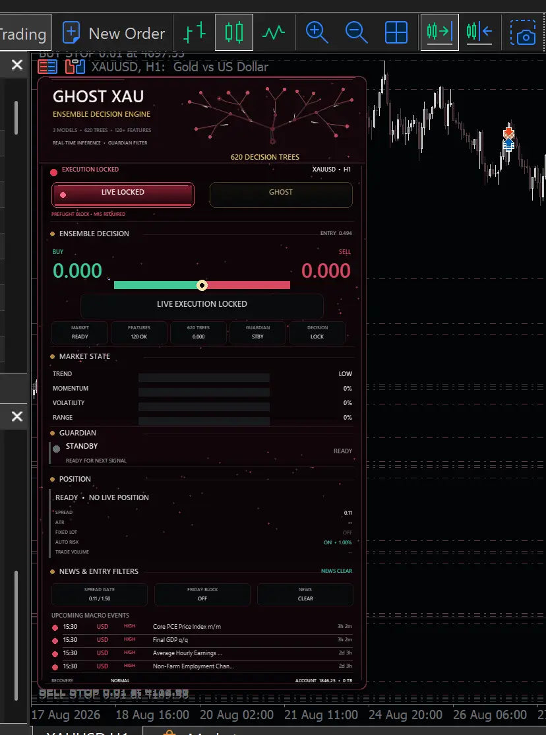Zoom out of the chart
Screen dimensions: 546x735
(x=357, y=32)
